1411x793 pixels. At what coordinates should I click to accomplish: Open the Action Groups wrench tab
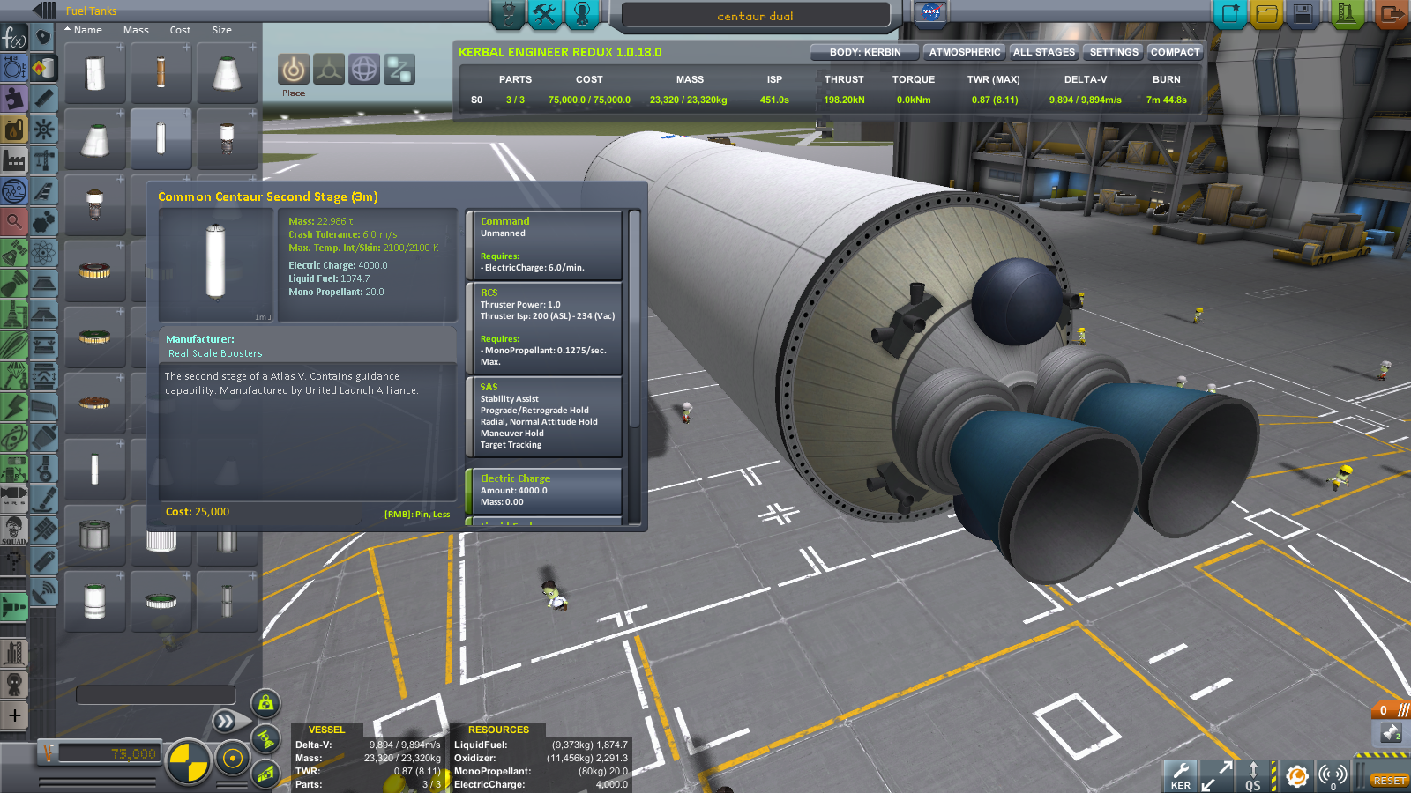(545, 14)
